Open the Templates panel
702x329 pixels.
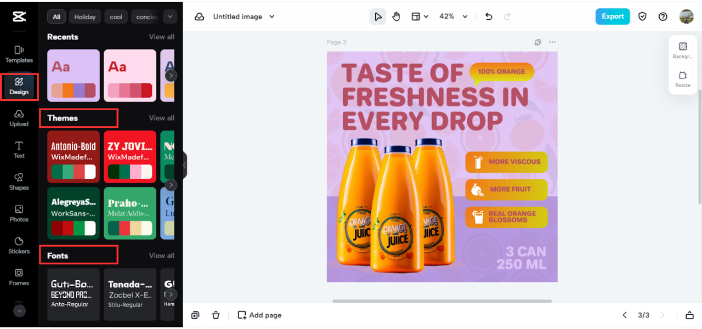[19, 54]
